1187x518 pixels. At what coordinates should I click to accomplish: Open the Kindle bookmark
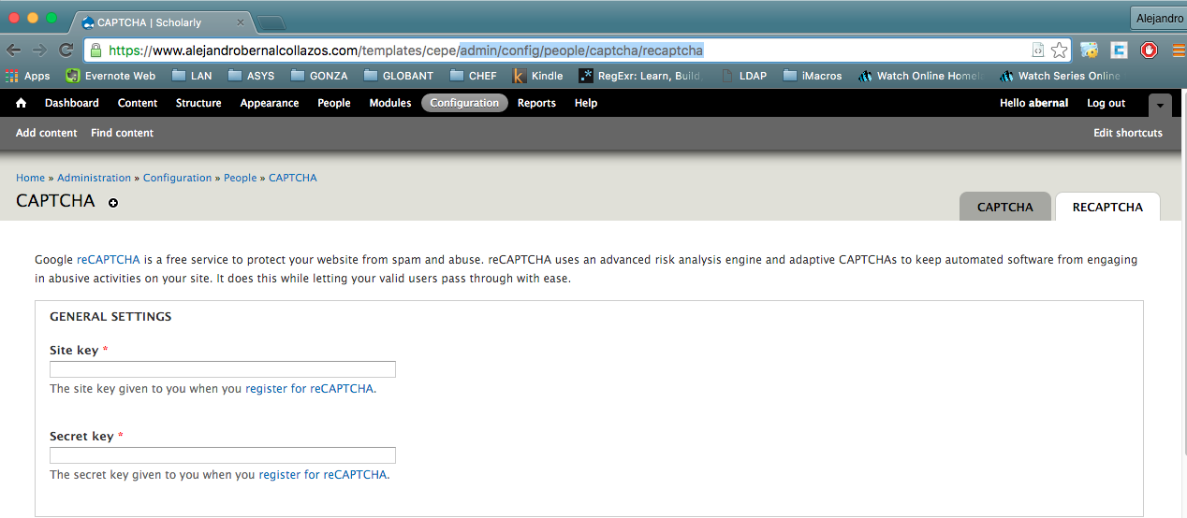coord(538,76)
